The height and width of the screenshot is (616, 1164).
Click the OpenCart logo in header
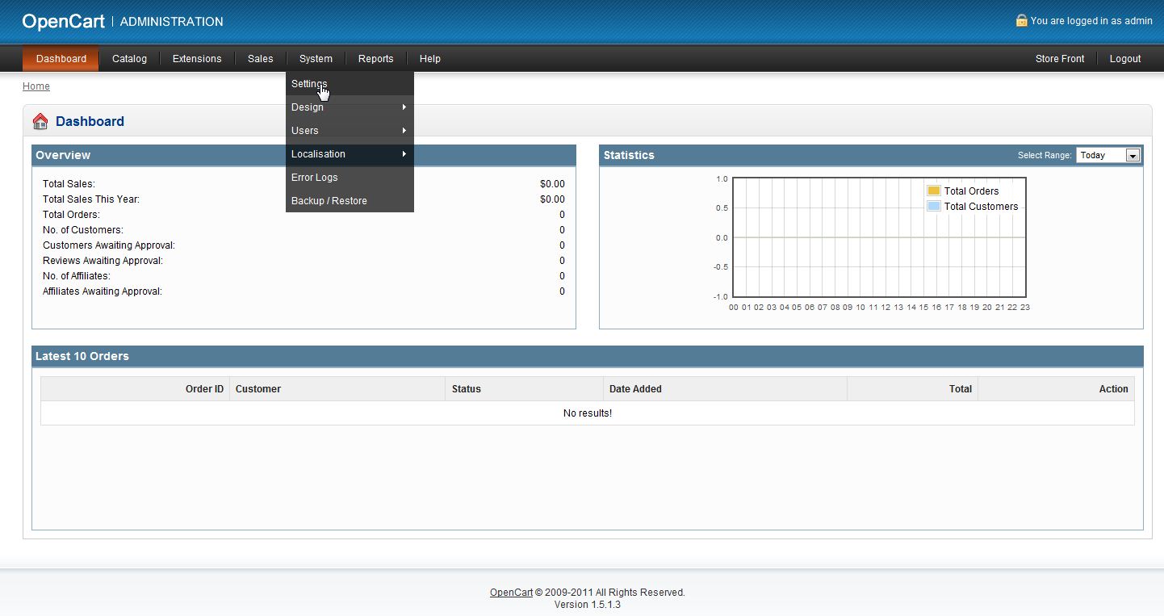point(63,22)
